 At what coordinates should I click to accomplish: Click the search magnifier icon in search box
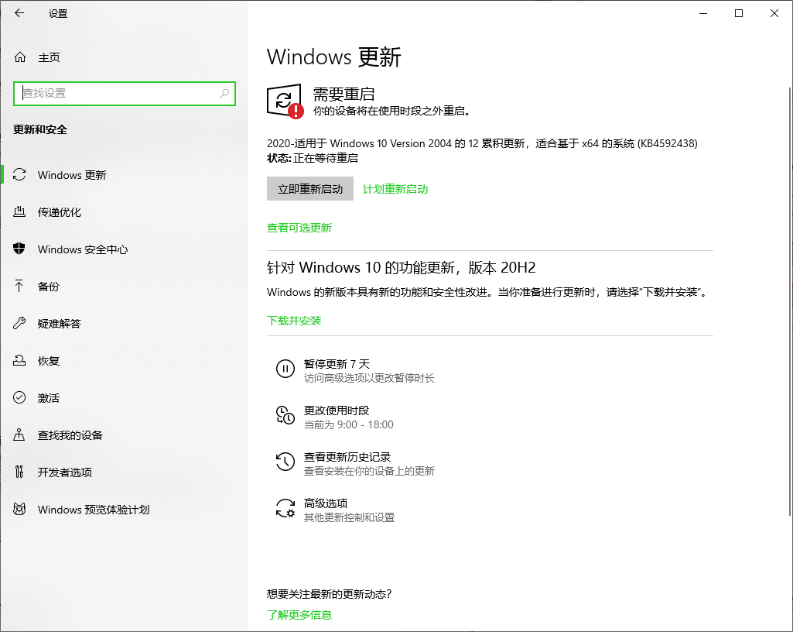pyautogui.click(x=224, y=94)
